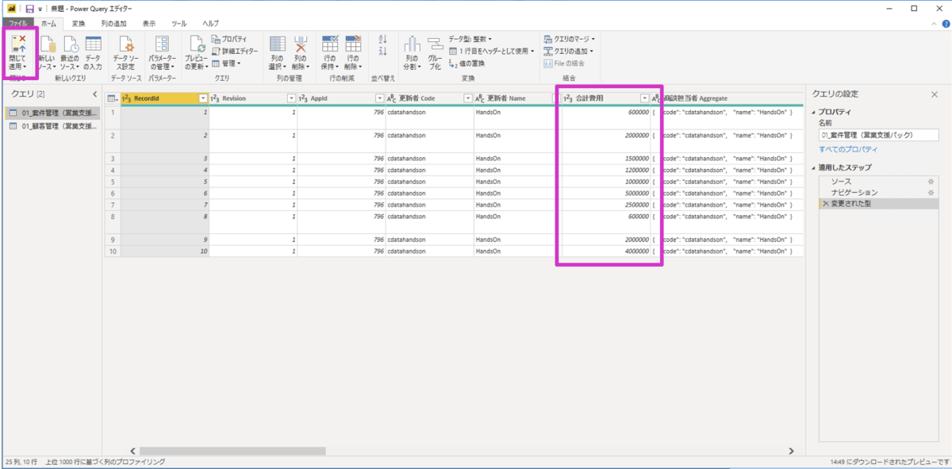
Task: Click the 列の削除 remove columns icon
Action: [300, 53]
